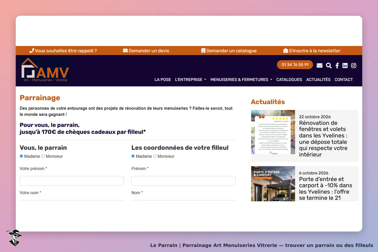Click the open envelope newsletter icon
Image resolution: width=378 pixels, height=252 pixels.
point(286,51)
